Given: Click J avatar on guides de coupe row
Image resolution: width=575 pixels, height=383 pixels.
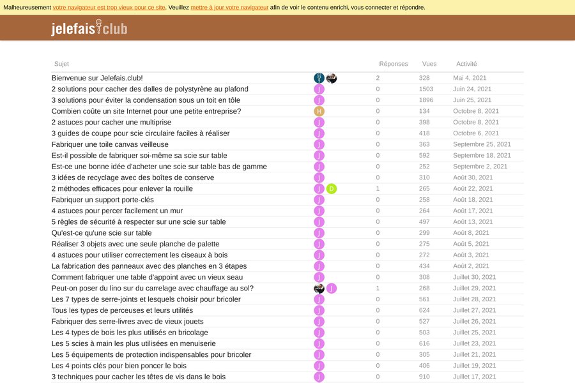Looking at the screenshot, I should 319,133.
